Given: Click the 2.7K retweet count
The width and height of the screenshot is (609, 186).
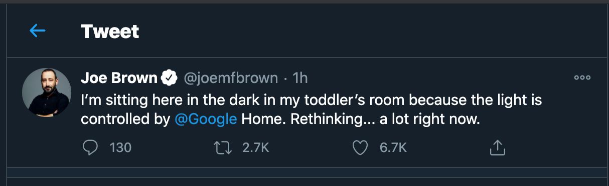Looking at the screenshot, I should 256,147.
